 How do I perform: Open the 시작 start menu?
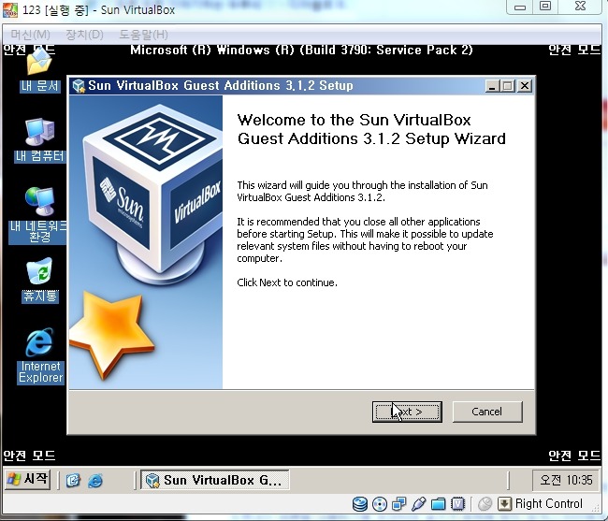tap(28, 480)
